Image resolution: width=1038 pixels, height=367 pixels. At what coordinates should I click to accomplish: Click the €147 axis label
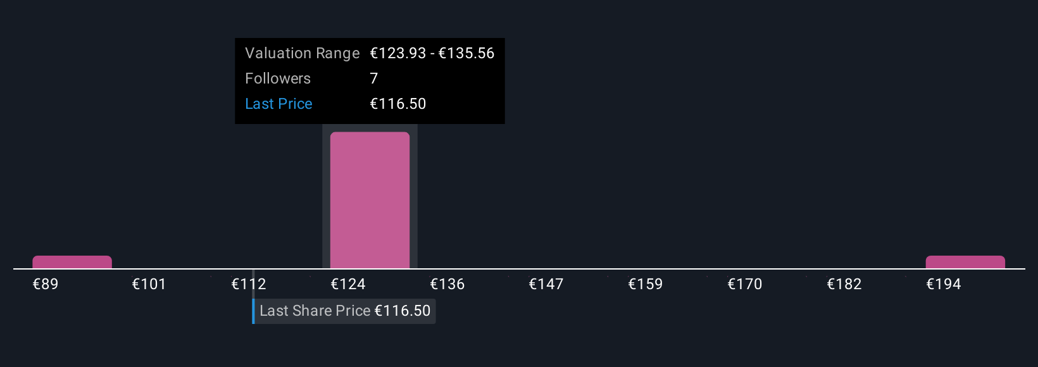coord(546,285)
